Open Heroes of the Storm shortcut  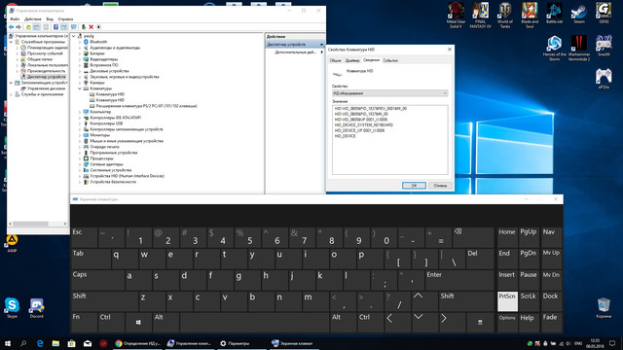(x=554, y=48)
